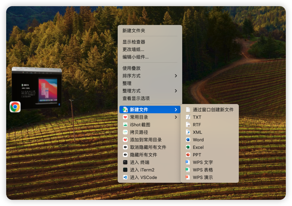Click the 进入 iTerm2 label
Screen dimensions: 292x206
point(142,170)
